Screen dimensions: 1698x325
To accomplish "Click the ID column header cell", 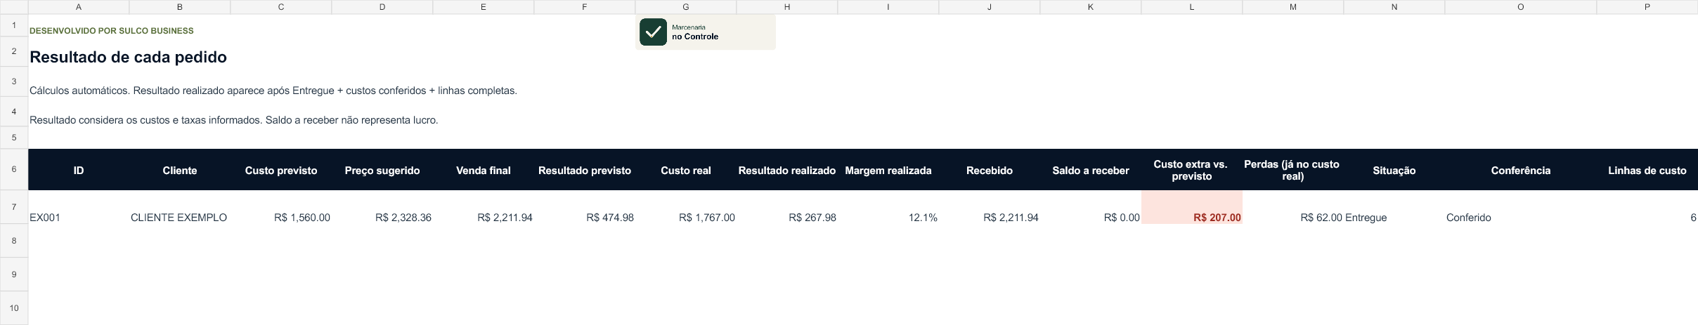I will pos(79,170).
